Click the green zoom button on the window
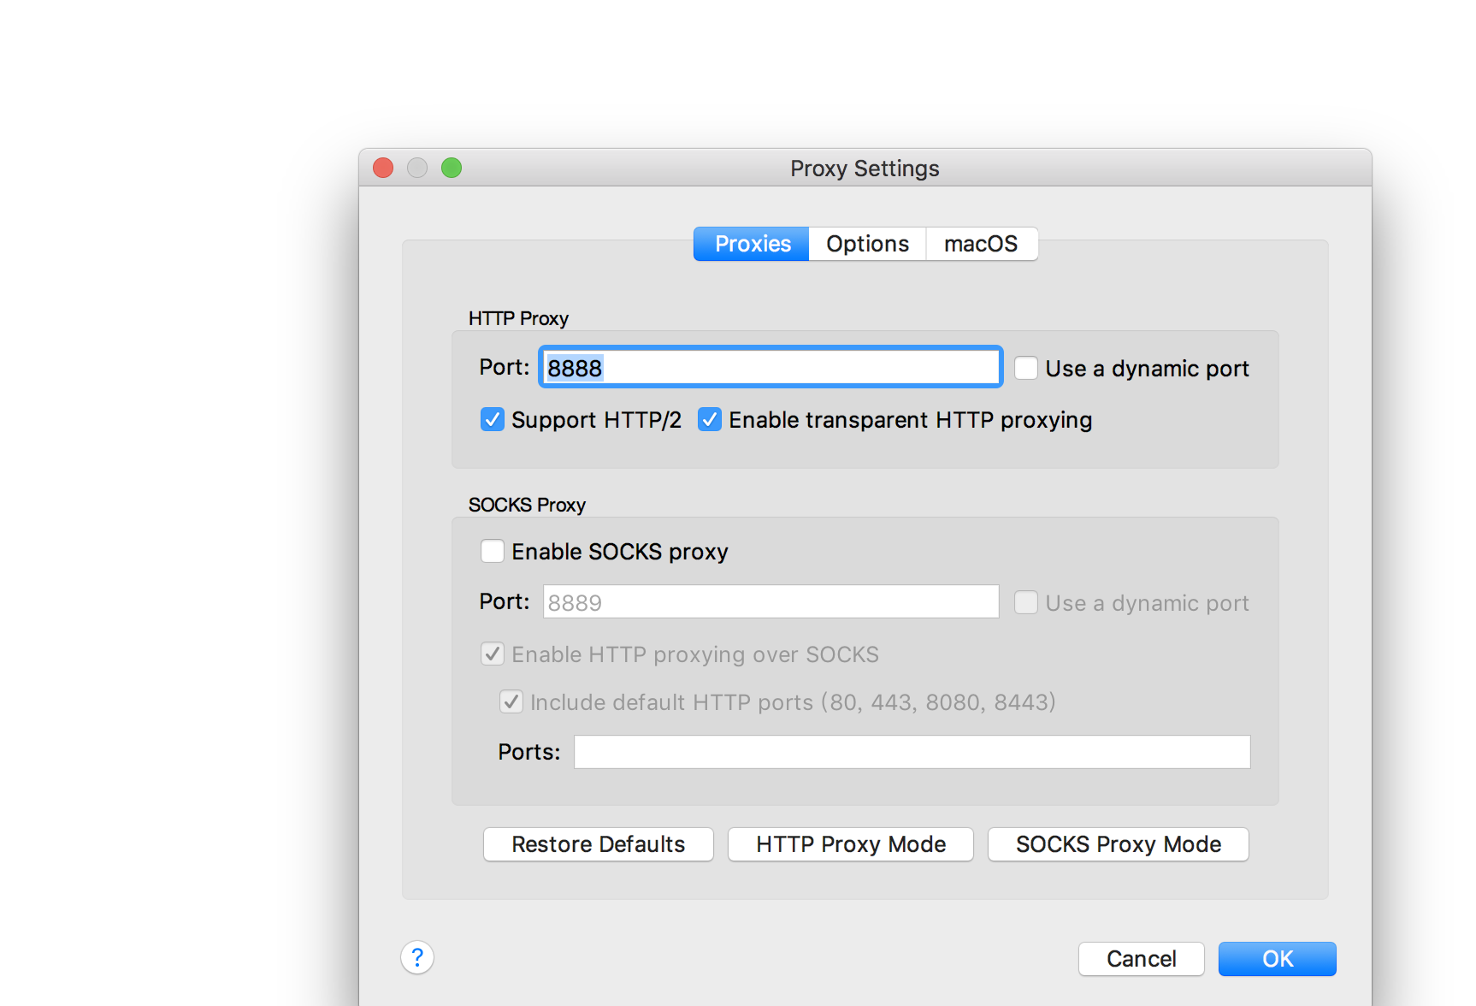The image size is (1476, 1006). 452,168
